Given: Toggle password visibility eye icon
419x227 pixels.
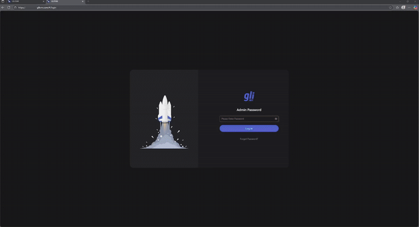Looking at the screenshot, I should click(x=276, y=119).
